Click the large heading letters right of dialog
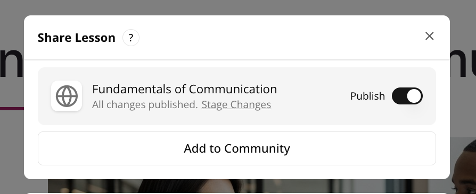476x194 pixels. (463, 63)
